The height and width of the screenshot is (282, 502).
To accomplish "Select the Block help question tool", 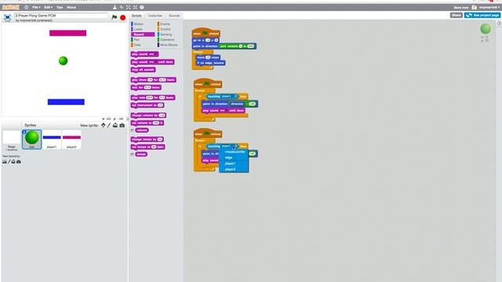I will pyautogui.click(x=141, y=7).
